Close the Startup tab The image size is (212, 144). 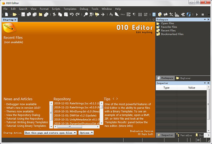15,20
